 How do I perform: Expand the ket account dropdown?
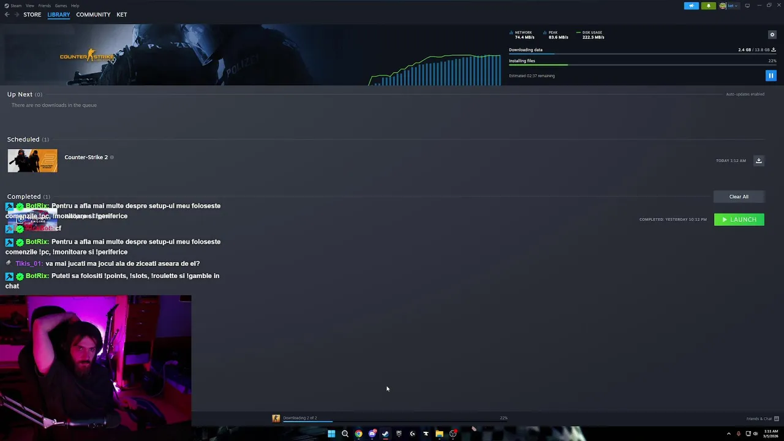point(733,6)
